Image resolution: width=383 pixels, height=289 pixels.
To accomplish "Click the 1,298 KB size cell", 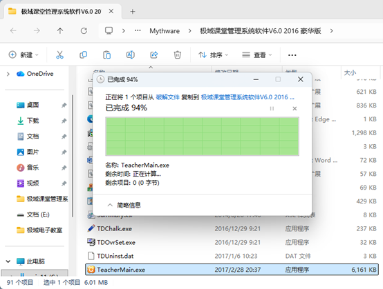I will 364,133.
